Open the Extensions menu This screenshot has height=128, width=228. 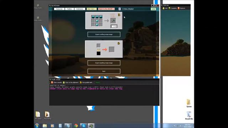point(80,9)
